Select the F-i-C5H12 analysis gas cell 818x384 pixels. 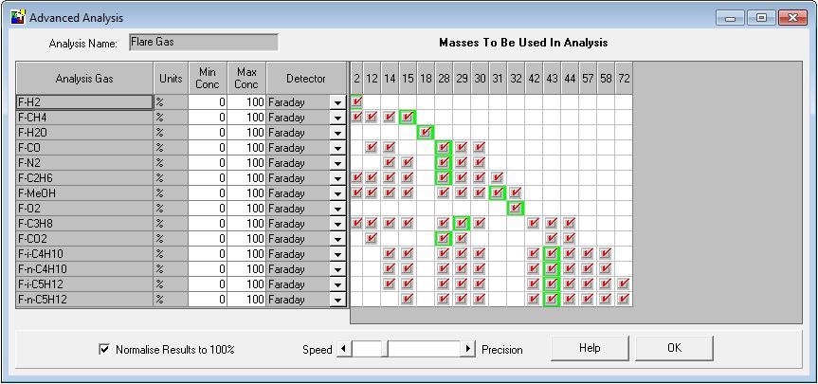coord(84,284)
